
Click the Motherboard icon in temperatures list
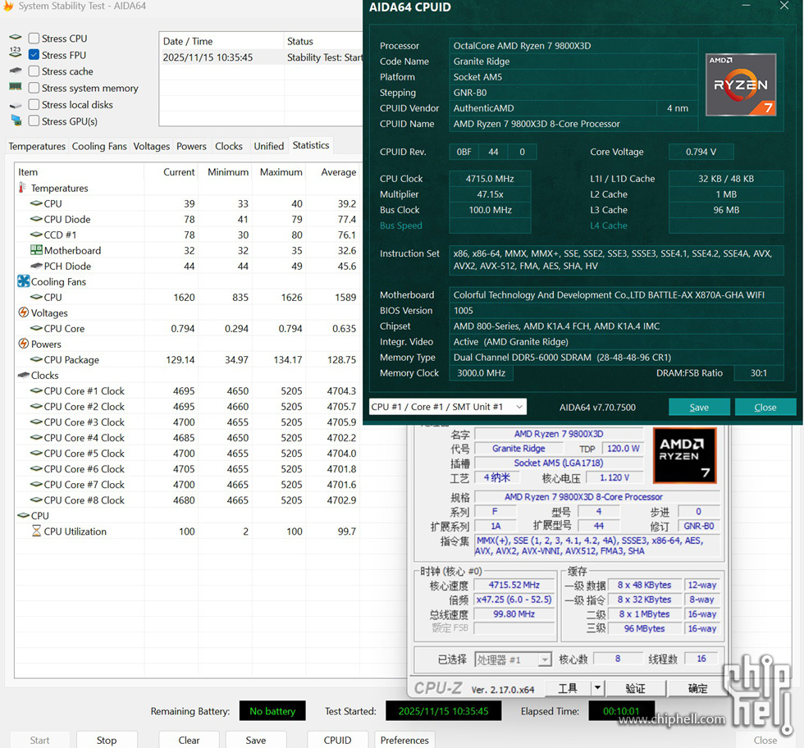coord(36,250)
